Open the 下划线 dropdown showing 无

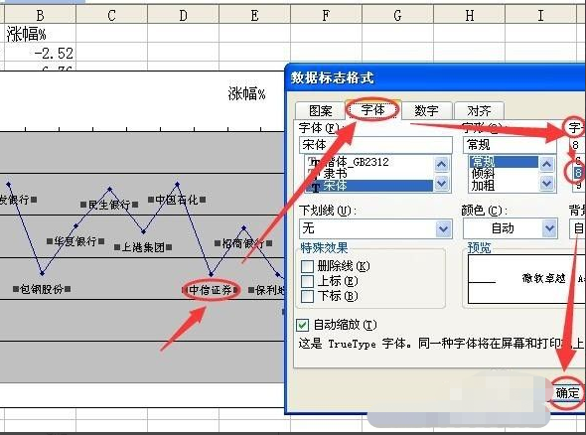(375, 228)
